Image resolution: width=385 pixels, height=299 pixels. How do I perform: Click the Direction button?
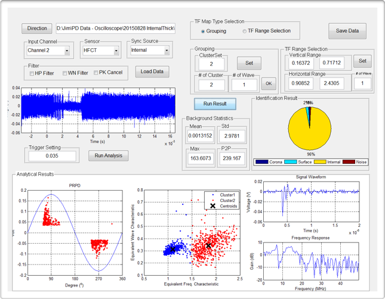click(37, 28)
